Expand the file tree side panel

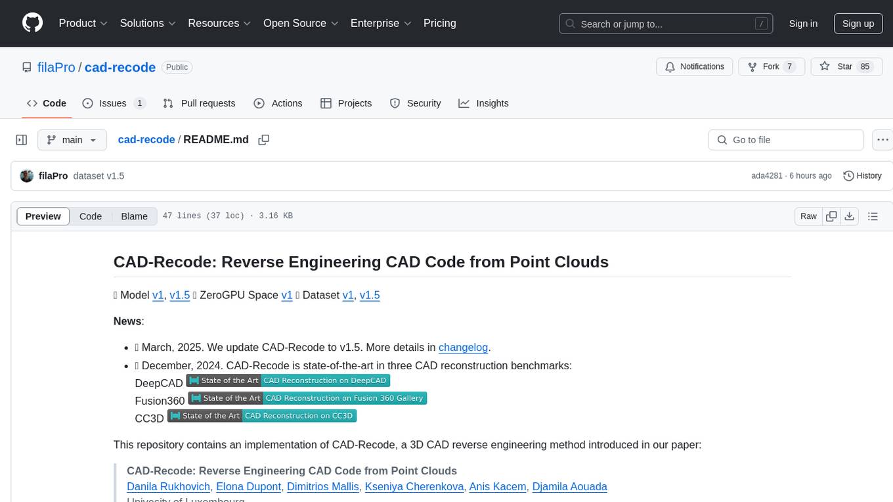click(x=22, y=140)
